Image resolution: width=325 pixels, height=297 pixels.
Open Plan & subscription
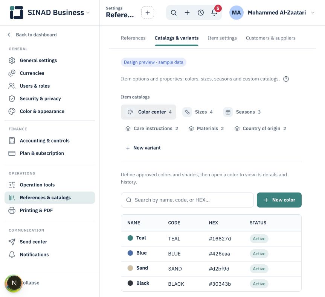(50, 153)
